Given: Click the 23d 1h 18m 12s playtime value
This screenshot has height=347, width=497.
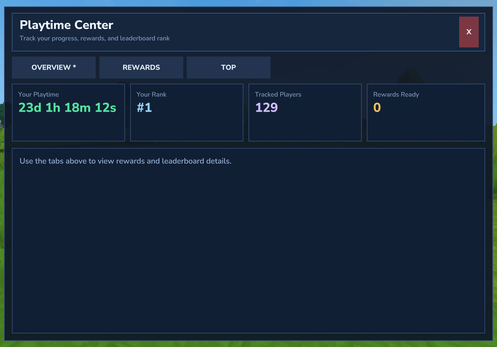Looking at the screenshot, I should click(67, 108).
